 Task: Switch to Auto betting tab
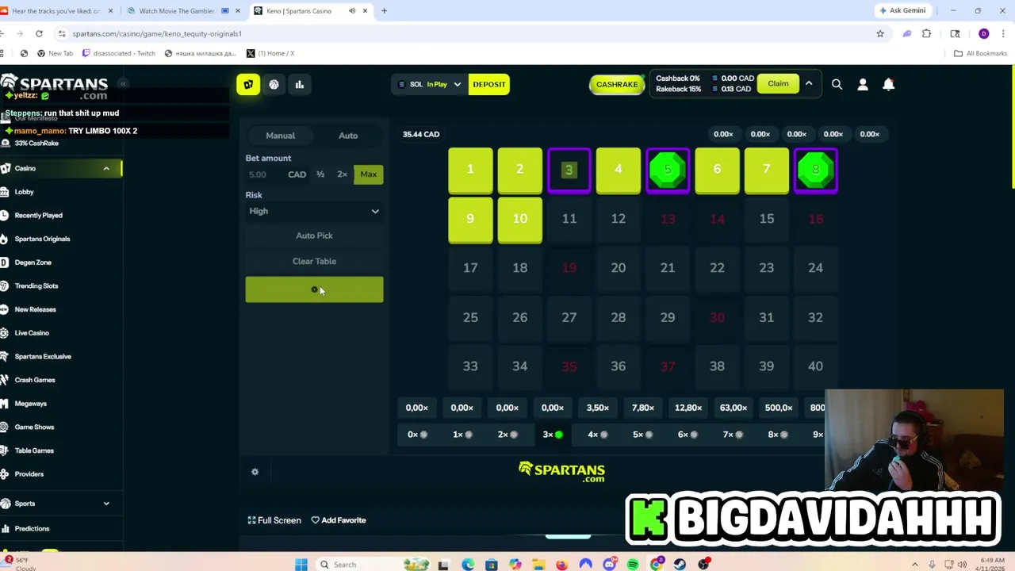pos(348,136)
